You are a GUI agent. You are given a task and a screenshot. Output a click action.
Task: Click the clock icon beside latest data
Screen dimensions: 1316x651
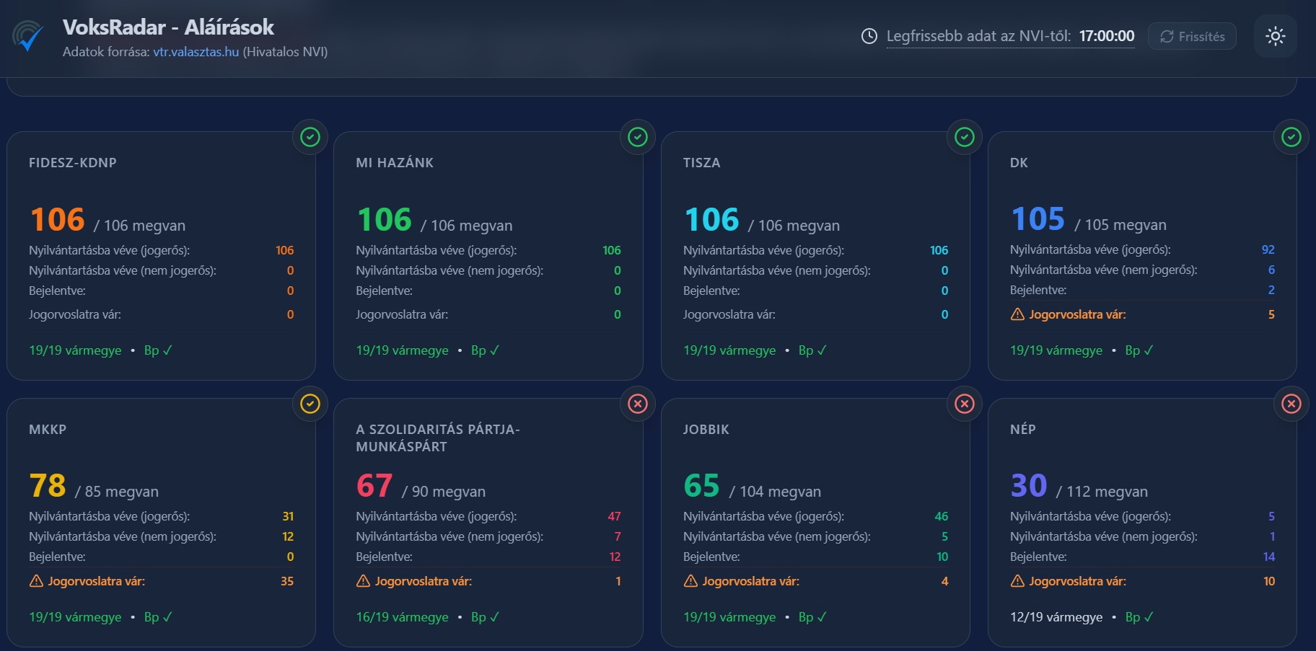coord(869,36)
